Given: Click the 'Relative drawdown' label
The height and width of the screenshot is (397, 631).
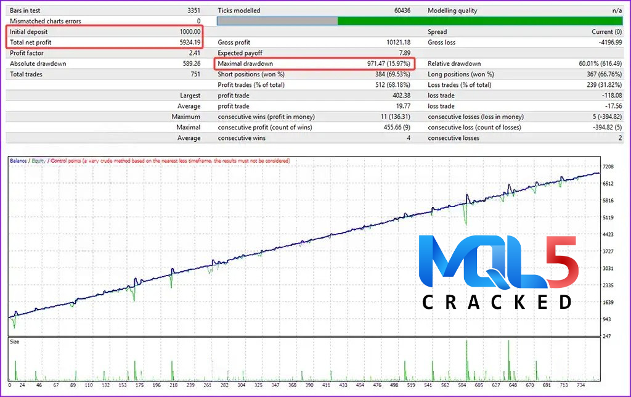Looking at the screenshot, I should (454, 63).
